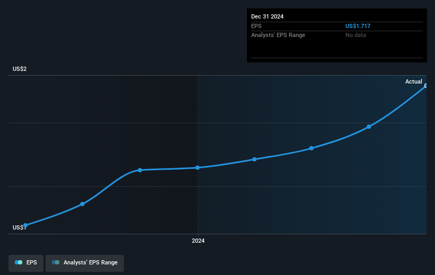
Task: Click the 2024 x-axis label
Action: [x=198, y=241]
